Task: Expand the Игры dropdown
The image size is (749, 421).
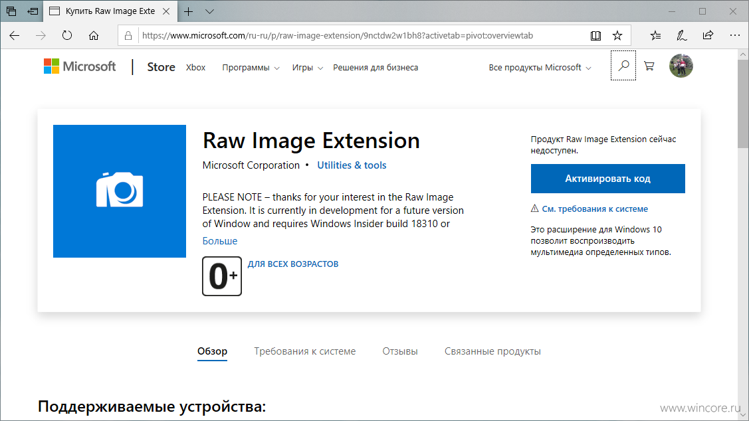Action: (308, 68)
